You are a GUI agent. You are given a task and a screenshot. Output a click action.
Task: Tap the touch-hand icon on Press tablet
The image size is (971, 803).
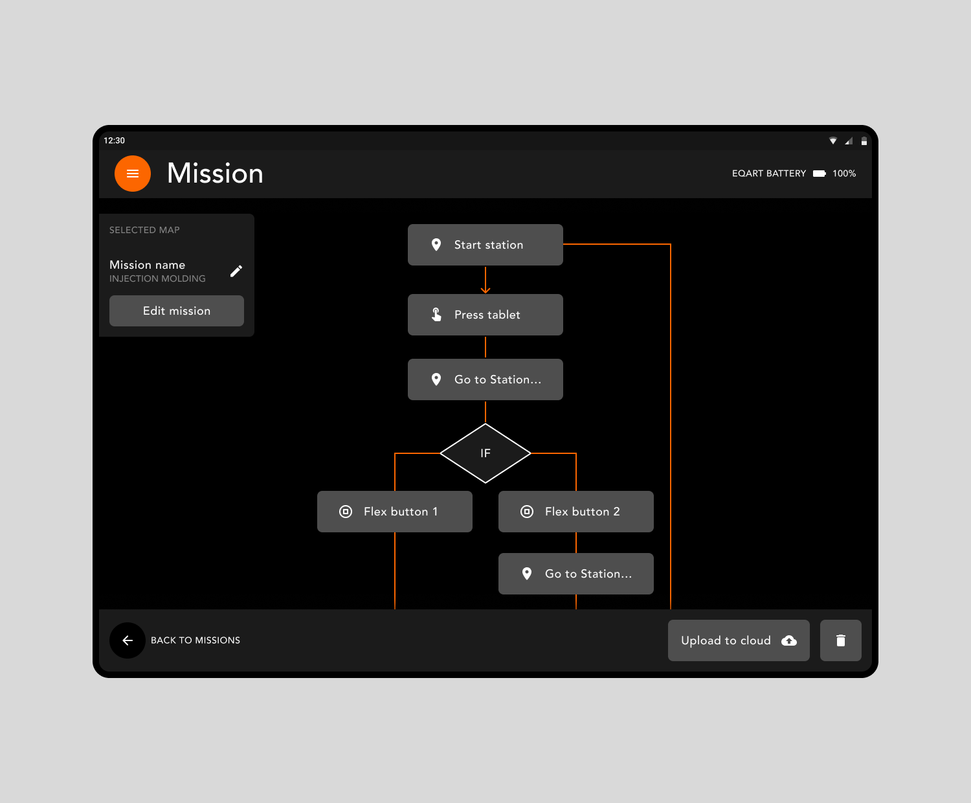[x=436, y=315]
